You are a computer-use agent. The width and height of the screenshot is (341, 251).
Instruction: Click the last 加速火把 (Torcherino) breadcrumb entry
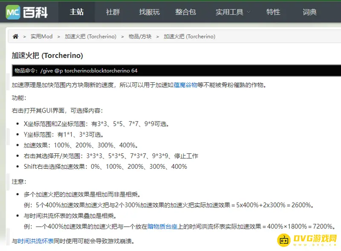click(189, 37)
